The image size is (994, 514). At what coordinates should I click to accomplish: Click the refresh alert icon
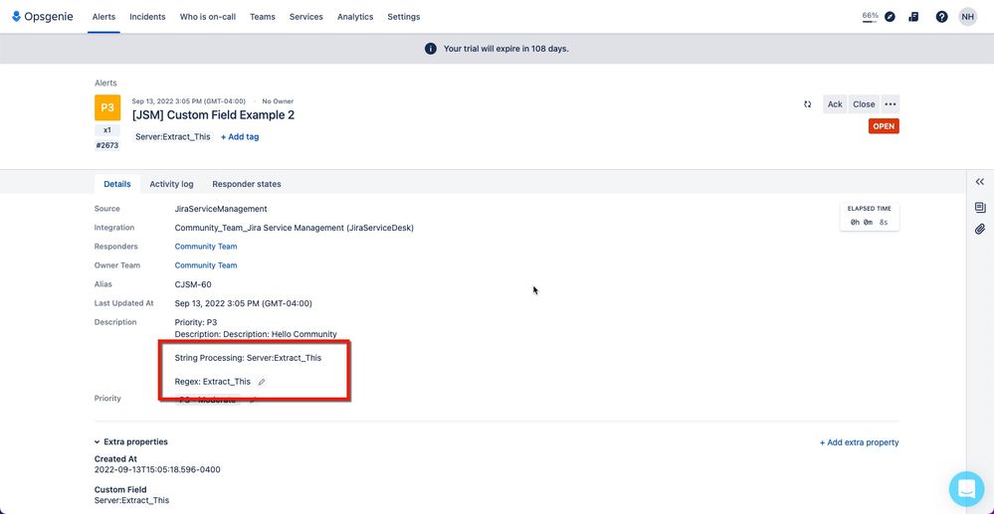coord(808,104)
